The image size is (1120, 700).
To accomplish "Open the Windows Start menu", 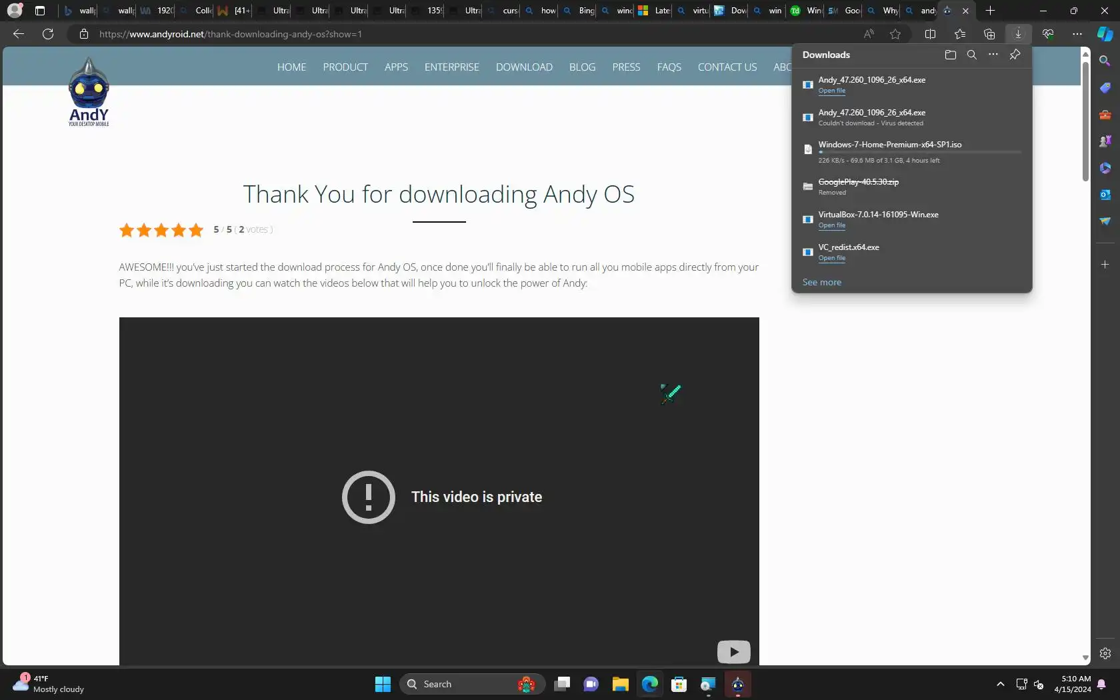I will (x=383, y=684).
